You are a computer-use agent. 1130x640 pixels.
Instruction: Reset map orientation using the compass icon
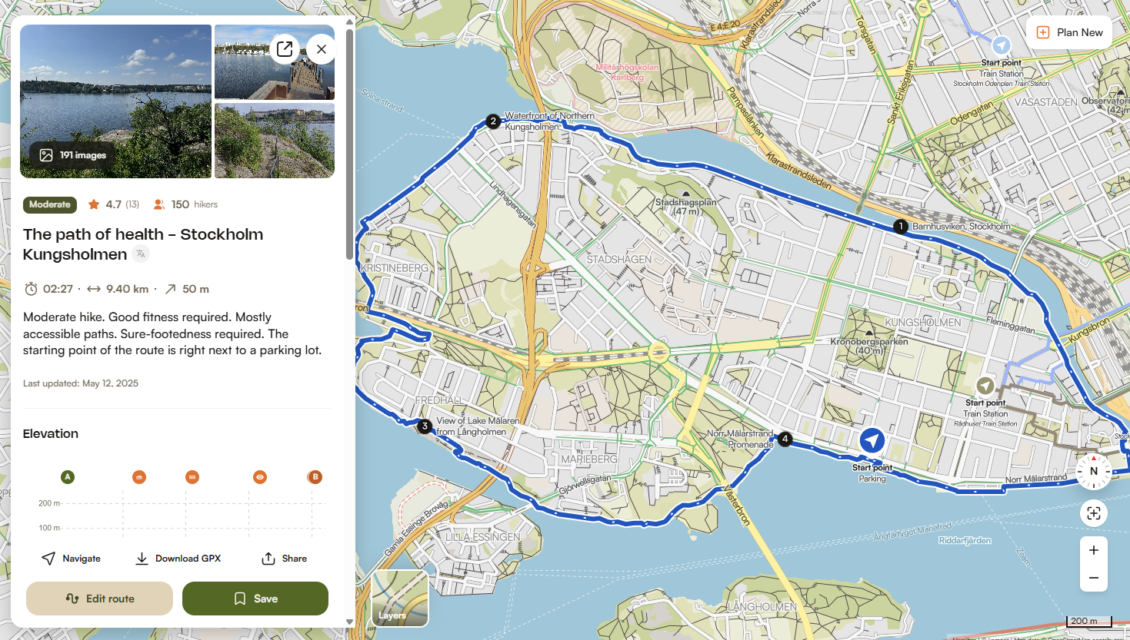(x=1093, y=471)
